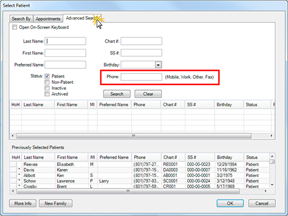Select patient row Crosby

pos(139,186)
